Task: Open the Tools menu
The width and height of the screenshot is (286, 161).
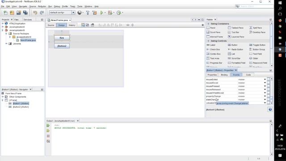Action: [x=80, y=6]
